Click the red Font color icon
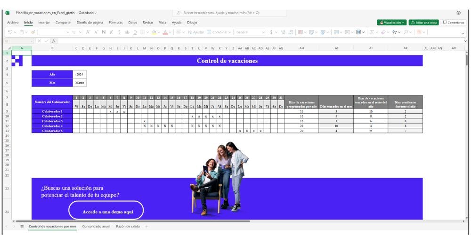471x235 pixels. coord(165,32)
